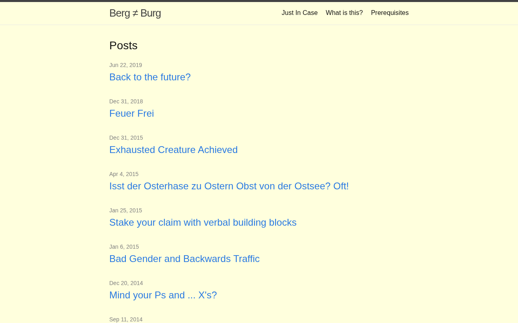518x323 pixels.
Task: Open the What is this? page
Action: tap(344, 13)
